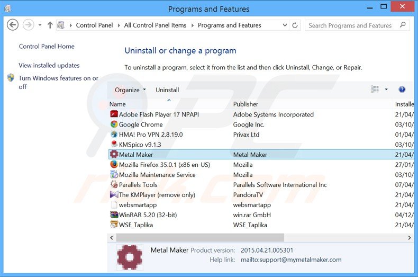Select Mozilla Firefox 35.0.1 entry

point(165,165)
